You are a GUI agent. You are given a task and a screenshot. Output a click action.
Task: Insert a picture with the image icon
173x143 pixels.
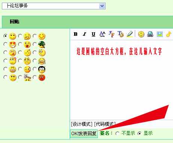point(160,34)
